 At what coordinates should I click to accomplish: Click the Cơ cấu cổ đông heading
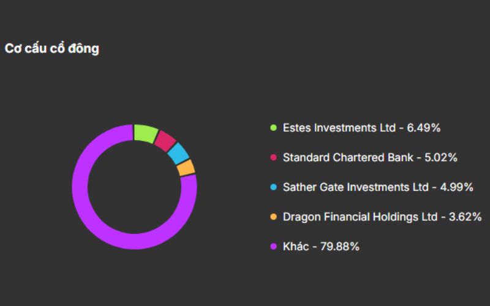click(51, 49)
